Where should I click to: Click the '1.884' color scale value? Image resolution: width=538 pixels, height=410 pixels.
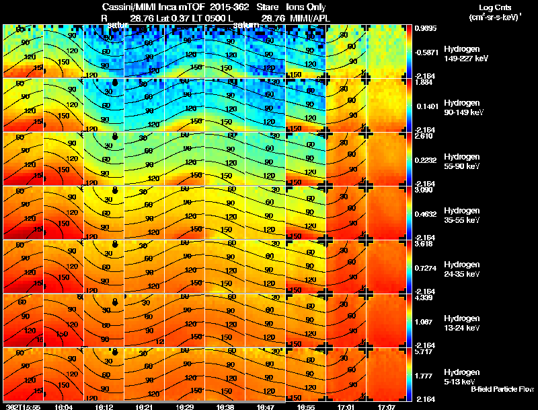[424, 82]
